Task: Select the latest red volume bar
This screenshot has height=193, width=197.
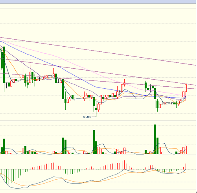Action: click(x=186, y=150)
